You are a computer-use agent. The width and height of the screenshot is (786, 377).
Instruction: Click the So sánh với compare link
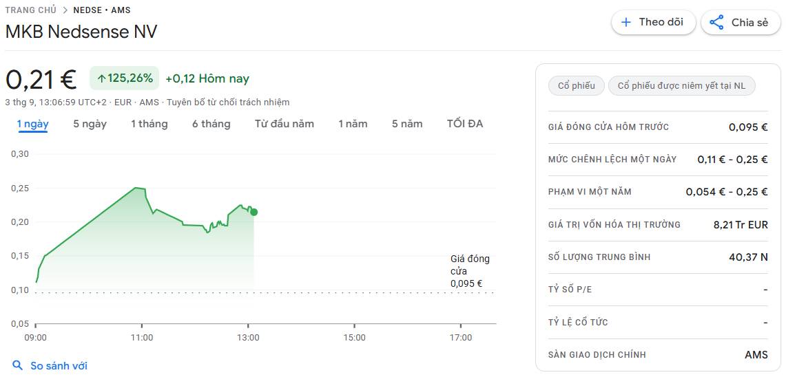[59, 366]
